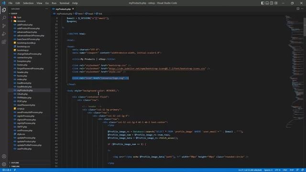The image size is (306, 172).
Task: Toggle secondary side bar layout icon
Action: pos(272,3)
